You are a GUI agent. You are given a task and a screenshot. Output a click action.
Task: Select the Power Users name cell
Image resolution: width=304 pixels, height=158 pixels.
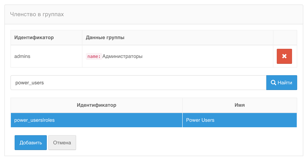200,120
